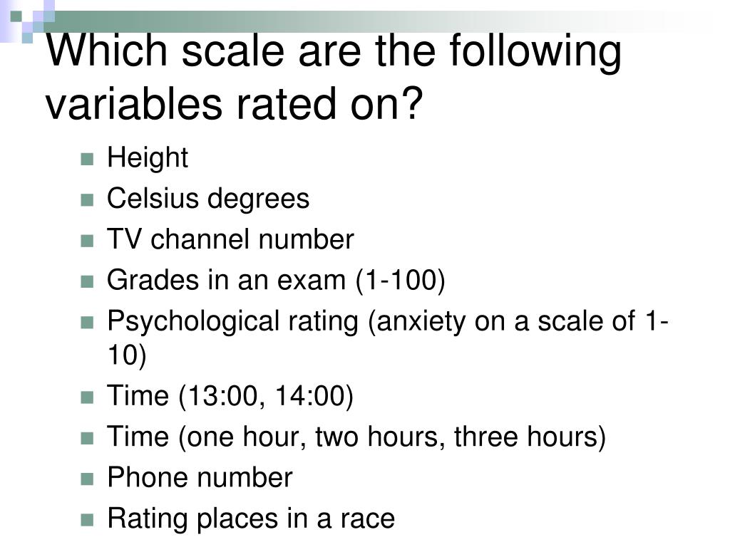Click the square bullet beside Height
730x547 pixels.
tap(87, 159)
